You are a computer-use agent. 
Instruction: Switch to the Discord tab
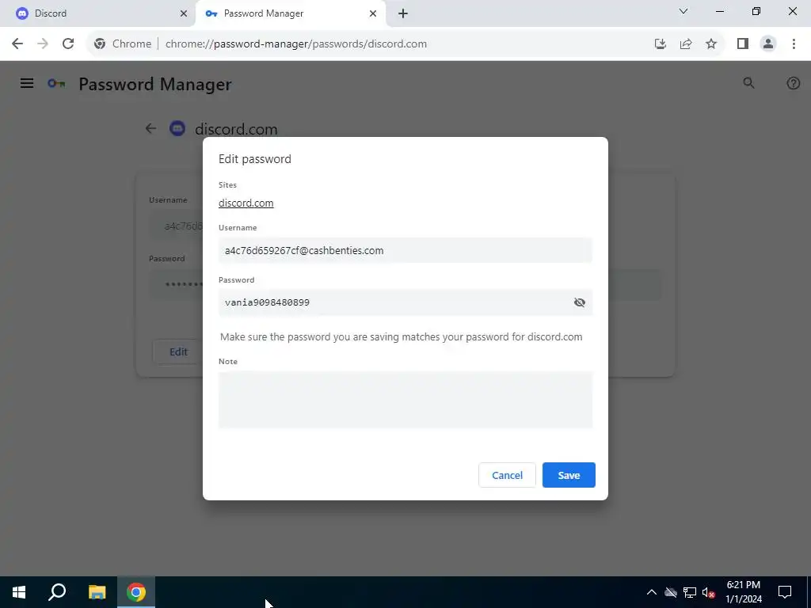[x=98, y=13]
